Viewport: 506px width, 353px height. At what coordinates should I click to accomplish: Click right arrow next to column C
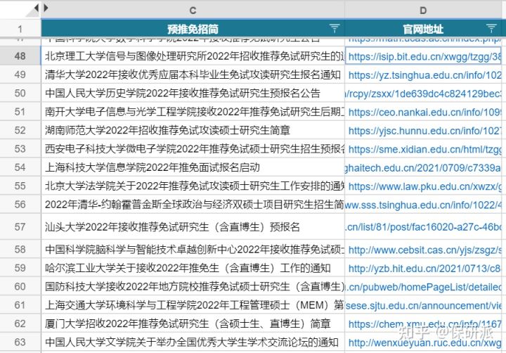(x=46, y=8)
